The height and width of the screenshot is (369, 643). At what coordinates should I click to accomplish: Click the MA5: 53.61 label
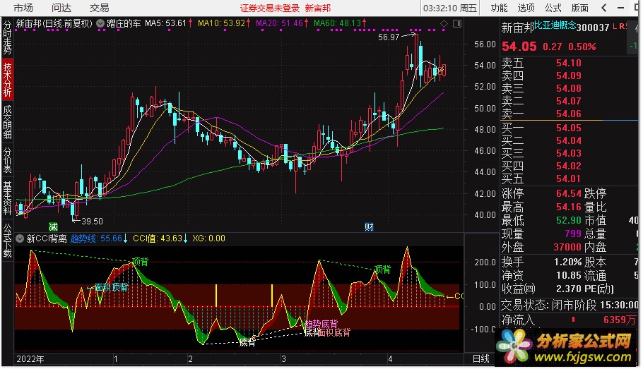click(165, 24)
